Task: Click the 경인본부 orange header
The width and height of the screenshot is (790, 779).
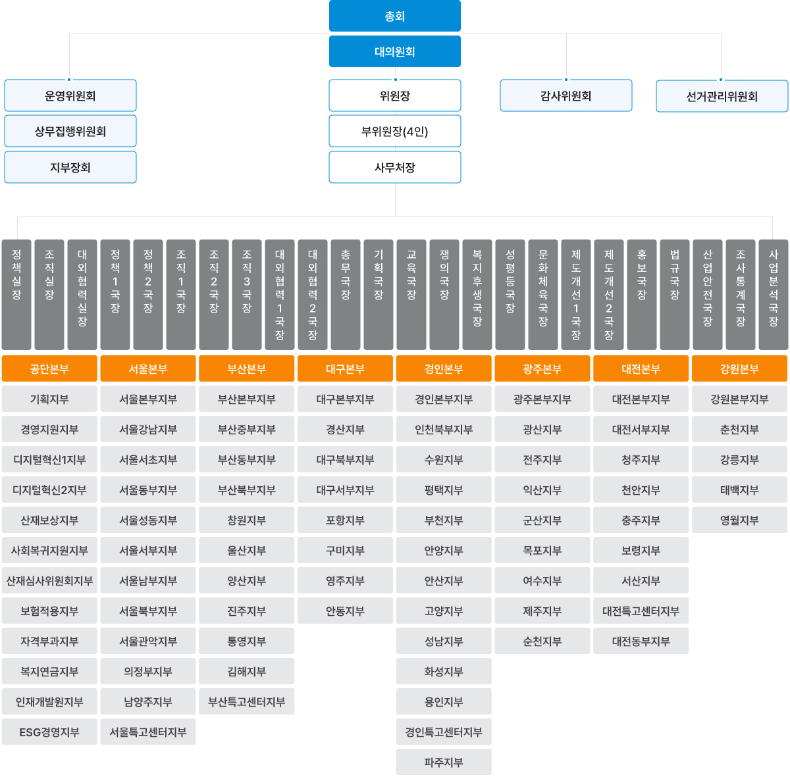Action: pos(444,368)
